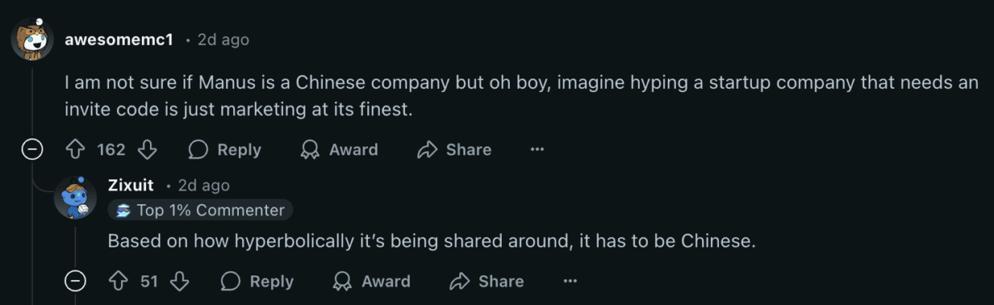
Task: Share awesomemc1's comment
Action: pyautogui.click(x=455, y=150)
